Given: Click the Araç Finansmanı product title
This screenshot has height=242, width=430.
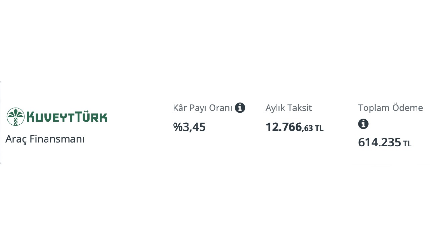Looking at the screenshot, I should tap(45, 139).
